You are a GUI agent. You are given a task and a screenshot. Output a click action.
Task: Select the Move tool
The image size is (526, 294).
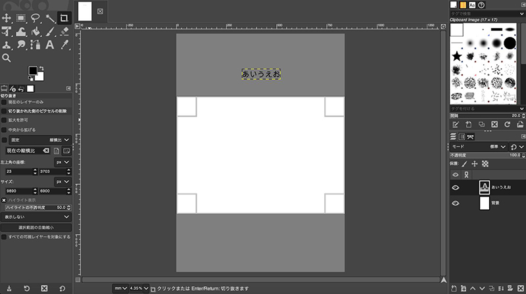[7, 18]
